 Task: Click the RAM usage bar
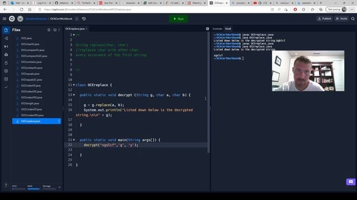tap(33, 189)
